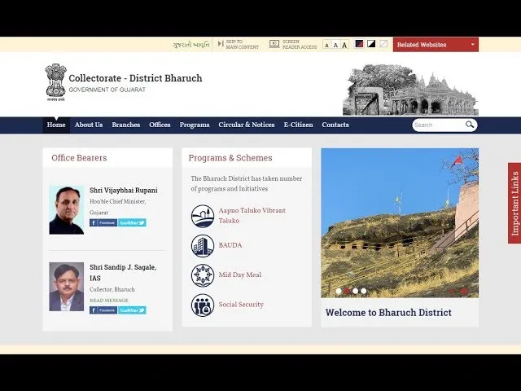521x391 pixels.
Task: Click the Shri Vijaybhai Rupani name
Action: (x=124, y=190)
